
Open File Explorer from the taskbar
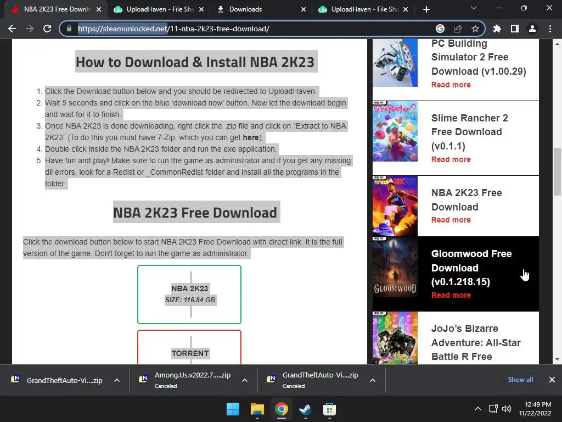pyautogui.click(x=257, y=409)
